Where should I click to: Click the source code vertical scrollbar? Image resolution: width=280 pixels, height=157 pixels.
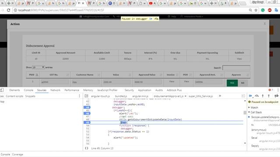tap(245, 113)
